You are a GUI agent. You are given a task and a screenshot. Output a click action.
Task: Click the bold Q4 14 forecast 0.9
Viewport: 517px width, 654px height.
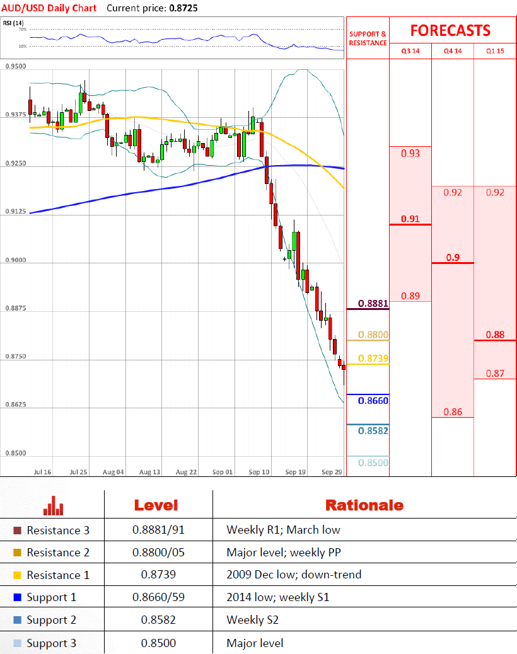(x=453, y=257)
